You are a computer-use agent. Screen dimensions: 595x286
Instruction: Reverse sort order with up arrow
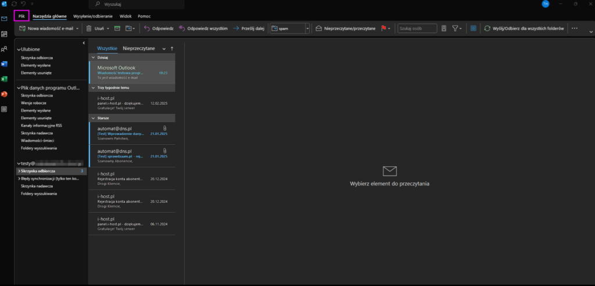pyautogui.click(x=171, y=49)
